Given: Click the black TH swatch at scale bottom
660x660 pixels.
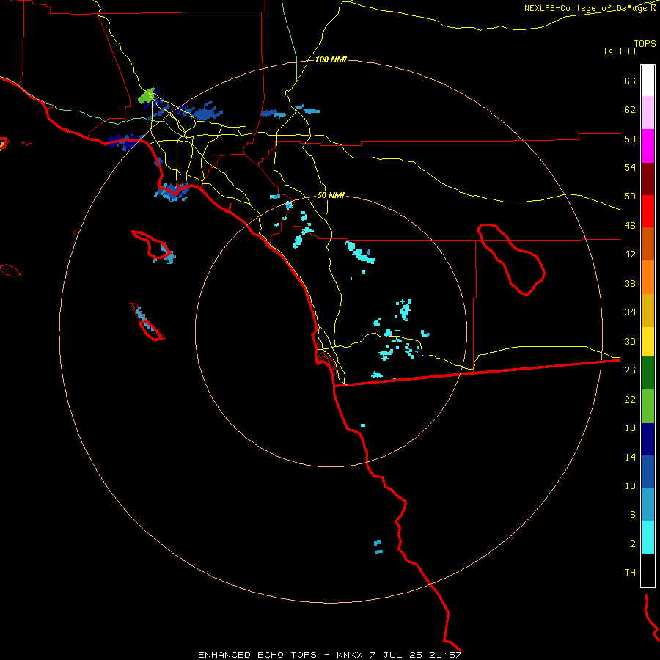Looking at the screenshot, I should [648, 571].
